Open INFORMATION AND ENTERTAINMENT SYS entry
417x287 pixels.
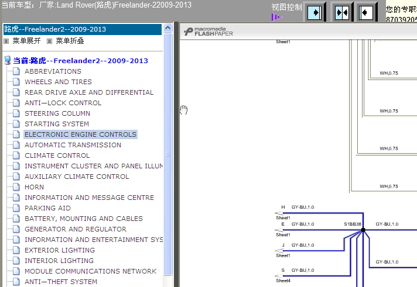pos(94,240)
